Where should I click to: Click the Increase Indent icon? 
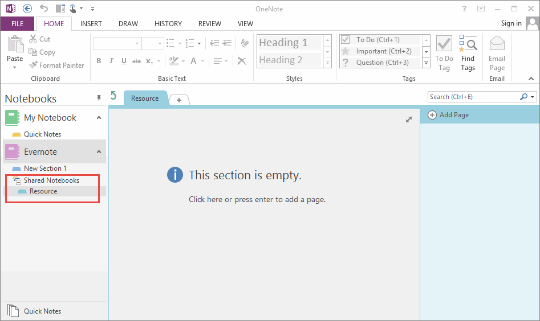click(x=226, y=43)
